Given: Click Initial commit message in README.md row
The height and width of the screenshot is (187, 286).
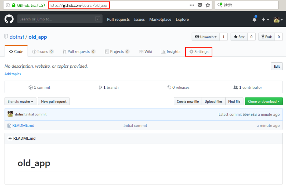Looking at the screenshot, I should 135,125.
